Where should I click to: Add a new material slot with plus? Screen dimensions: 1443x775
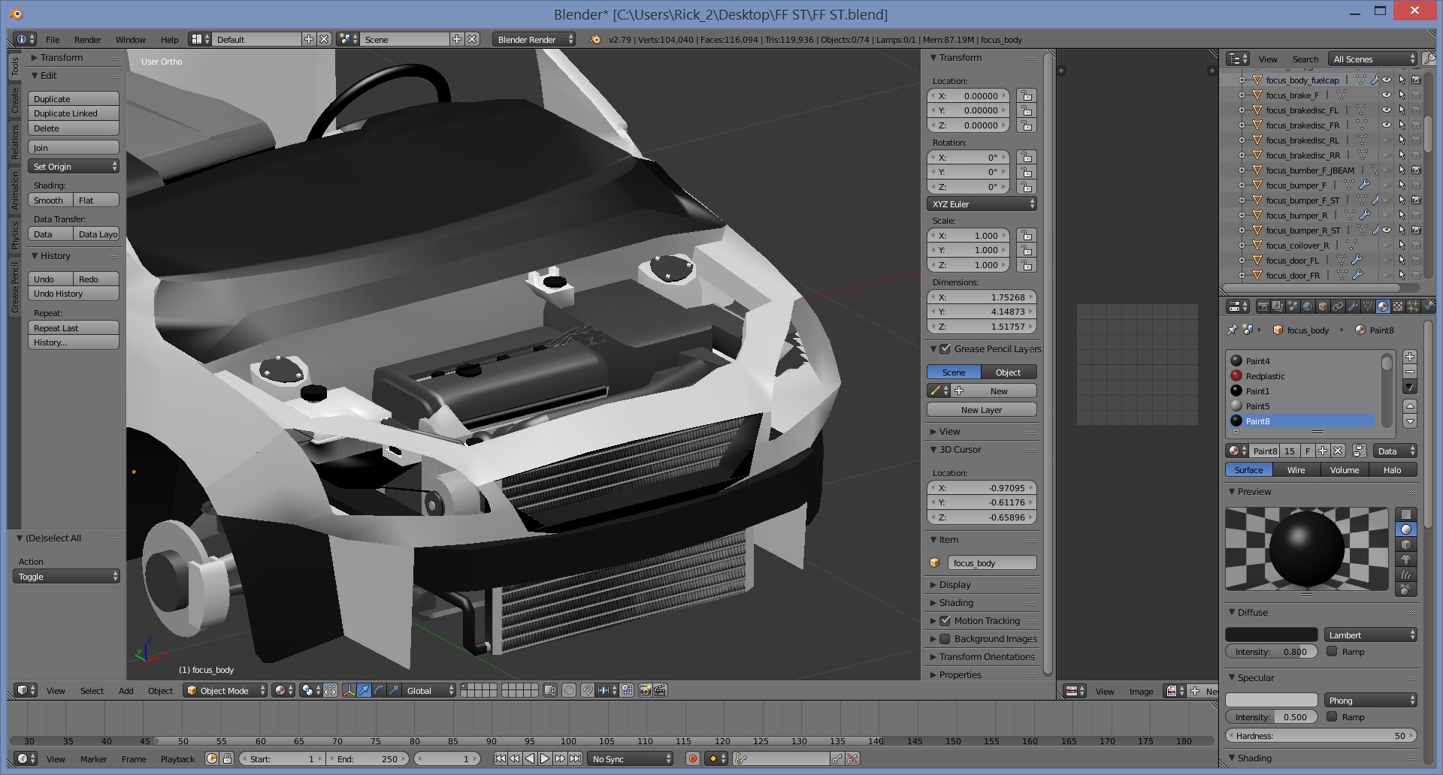coord(1410,357)
